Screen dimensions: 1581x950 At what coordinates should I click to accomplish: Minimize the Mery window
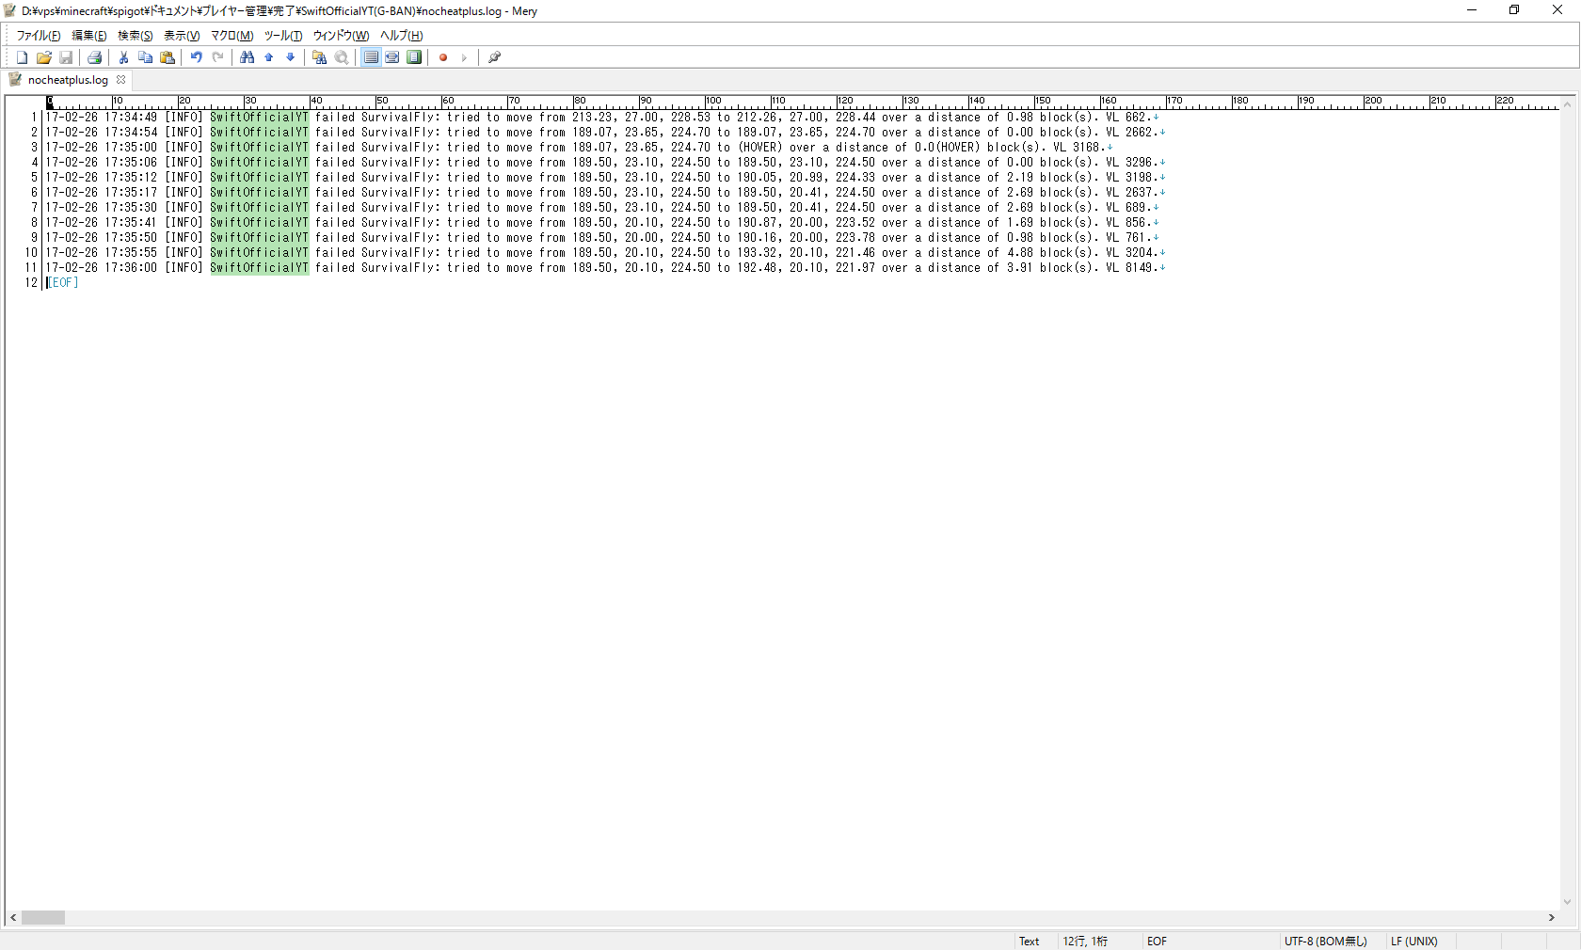click(1472, 10)
